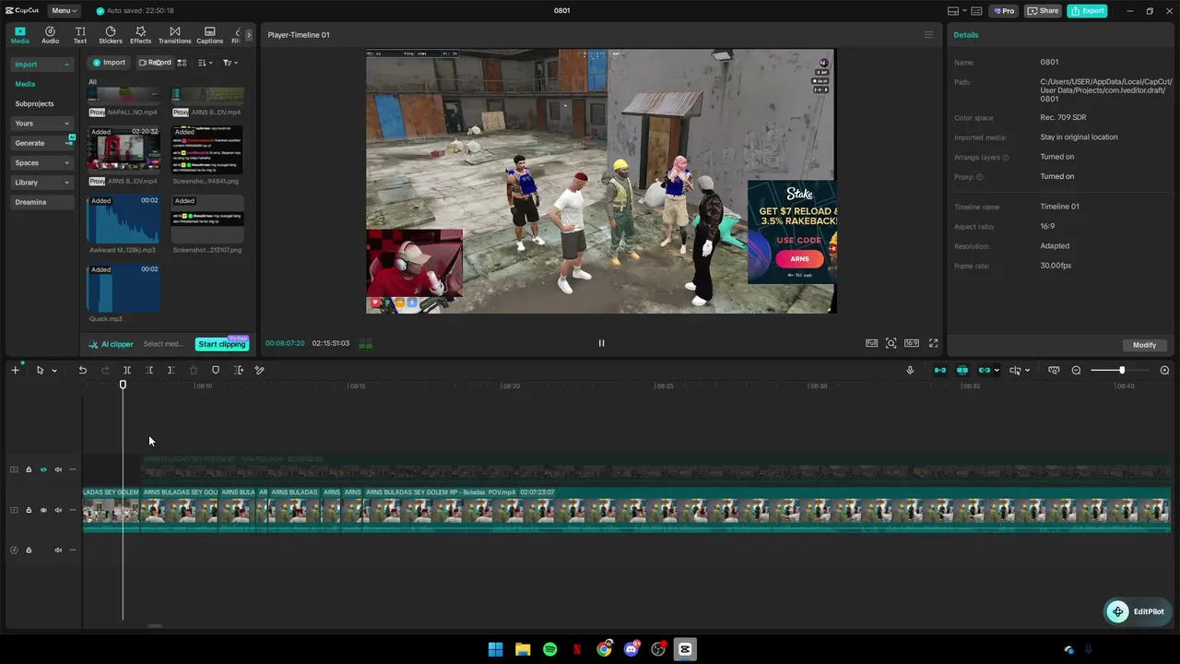Click the plus add-track icon in timeline
Screen dimensions: 1180x664
click(15, 370)
